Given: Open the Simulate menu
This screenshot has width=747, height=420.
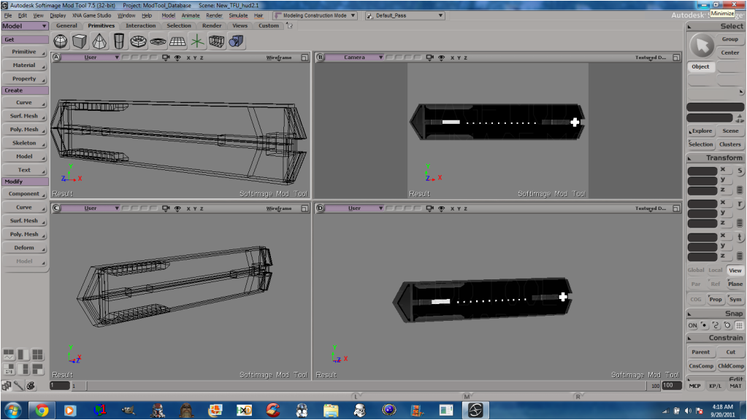Looking at the screenshot, I should click(238, 16).
